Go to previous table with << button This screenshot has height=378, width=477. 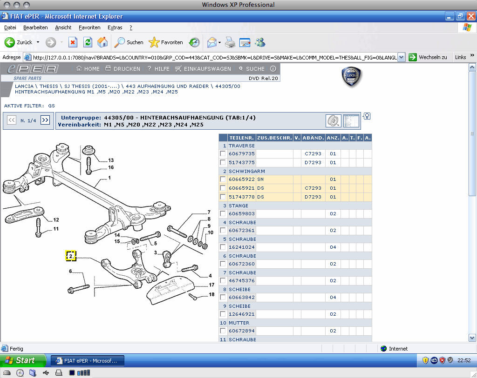12,120
